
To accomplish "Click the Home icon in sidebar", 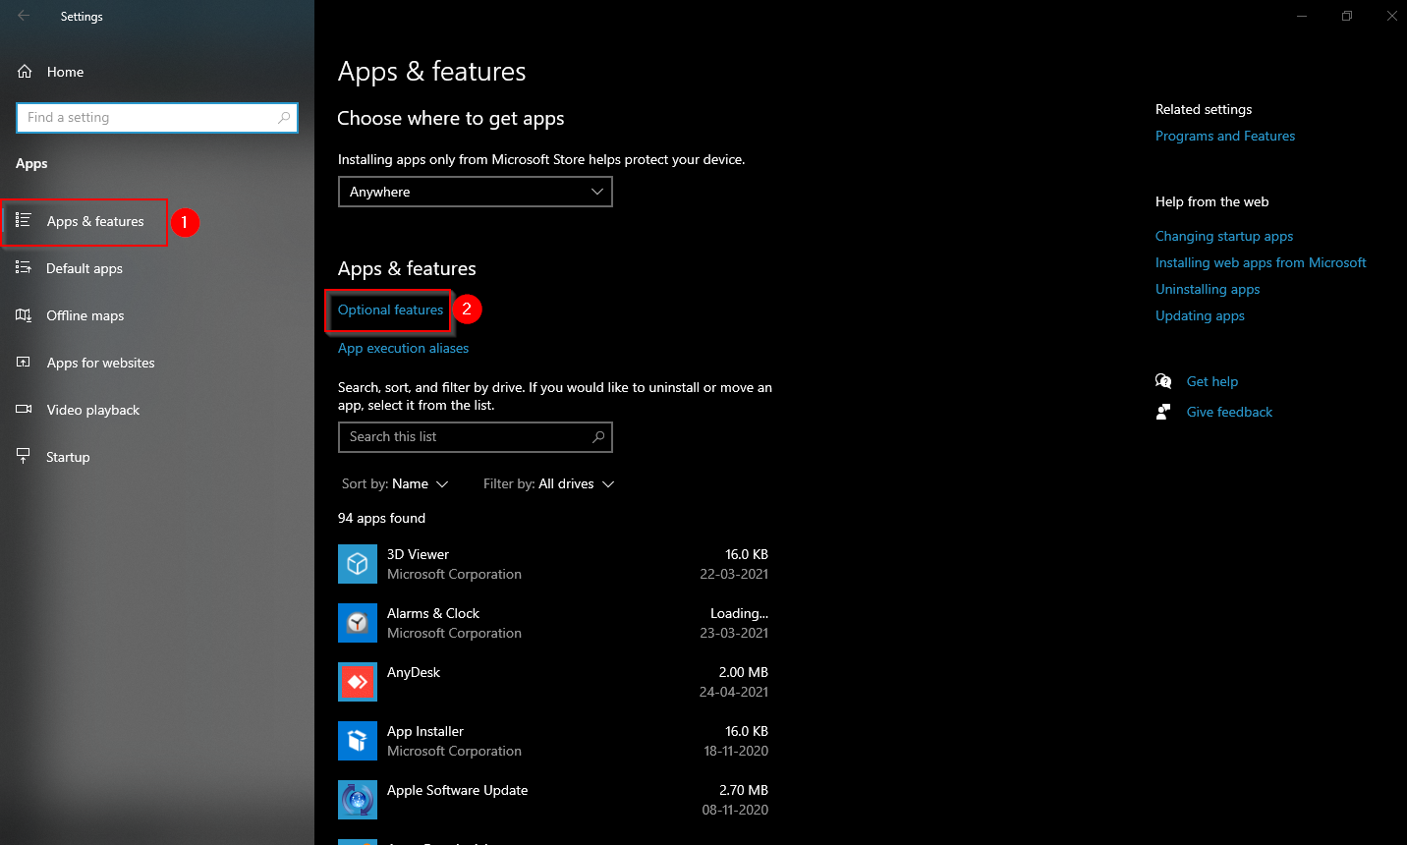I will 25,72.
